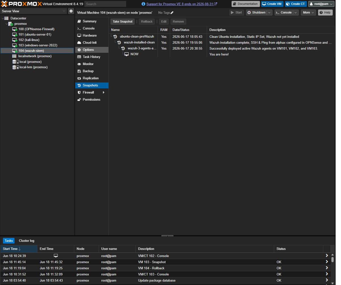Viewport: 341px width, 285px height.
Task: Open the Task History section
Action: click(x=92, y=57)
